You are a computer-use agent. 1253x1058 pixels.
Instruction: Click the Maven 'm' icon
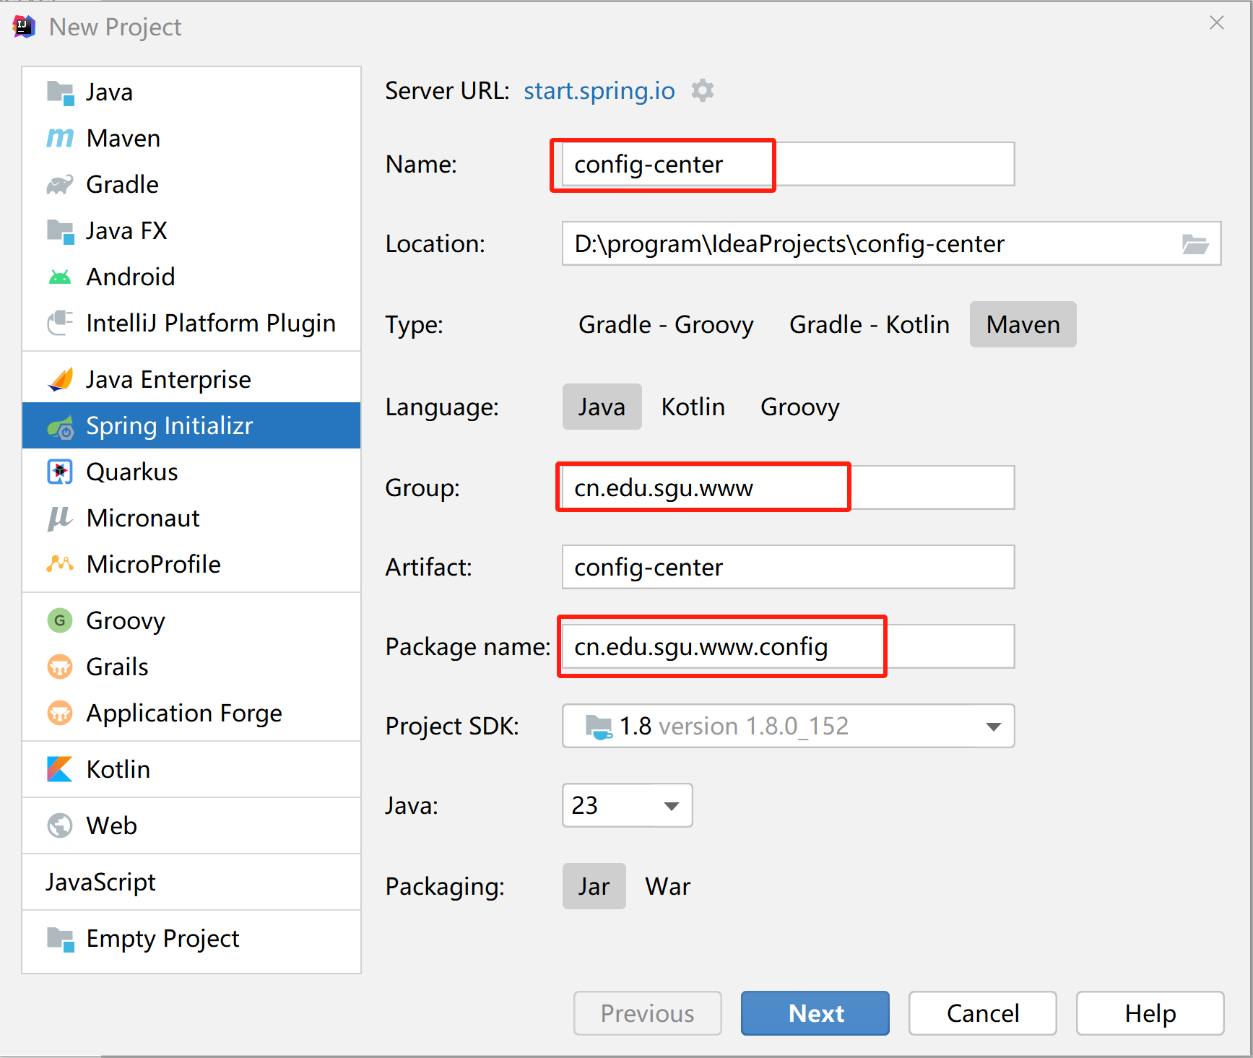pos(60,138)
